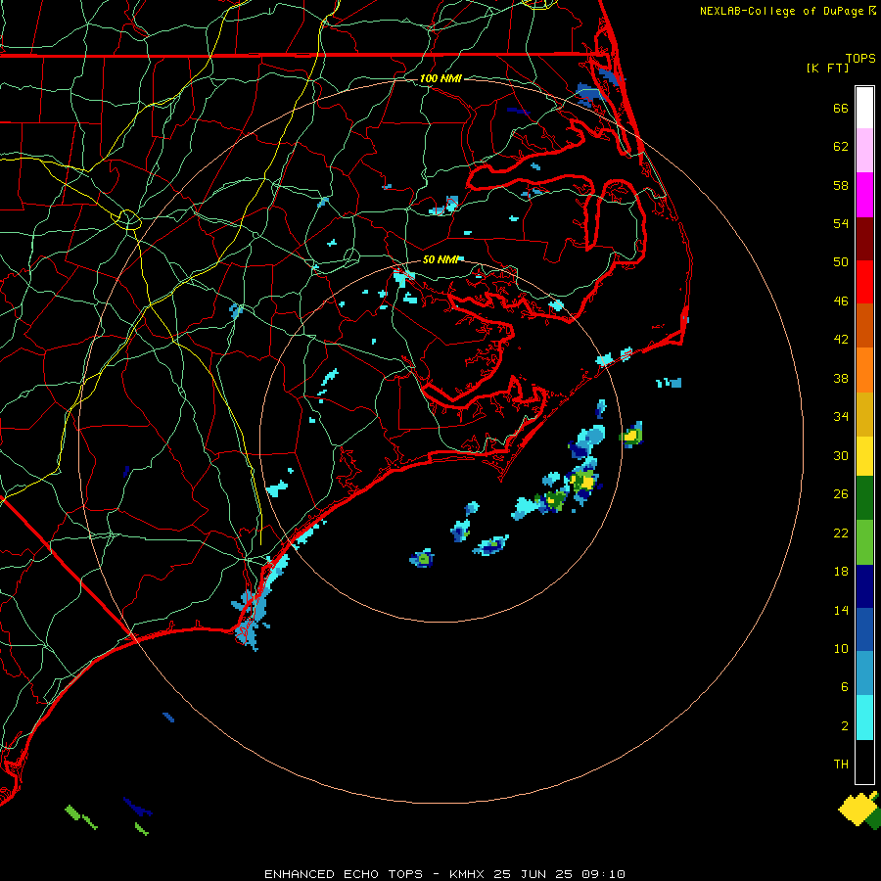Viewport: 881px width, 881px height.
Task: Select the light pink 62 kft swatch
Action: pos(864,151)
